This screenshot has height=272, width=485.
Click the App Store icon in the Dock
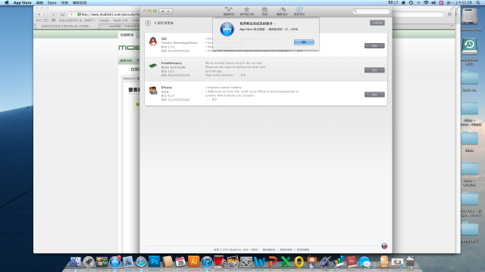point(114,262)
